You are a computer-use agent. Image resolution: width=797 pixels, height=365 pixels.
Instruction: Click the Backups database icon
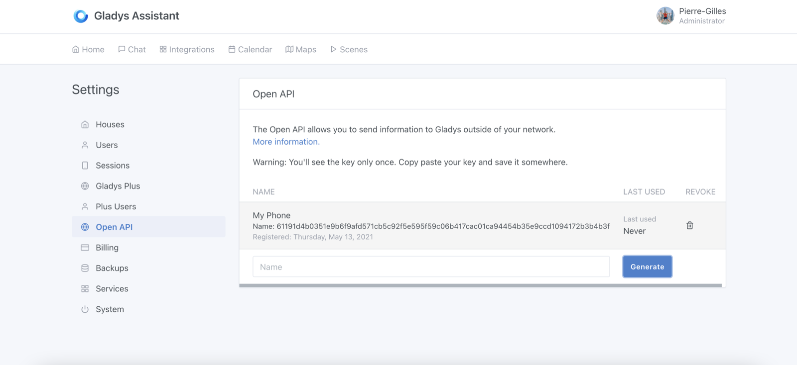point(85,268)
